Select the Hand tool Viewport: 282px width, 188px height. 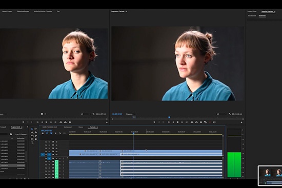tap(36, 139)
